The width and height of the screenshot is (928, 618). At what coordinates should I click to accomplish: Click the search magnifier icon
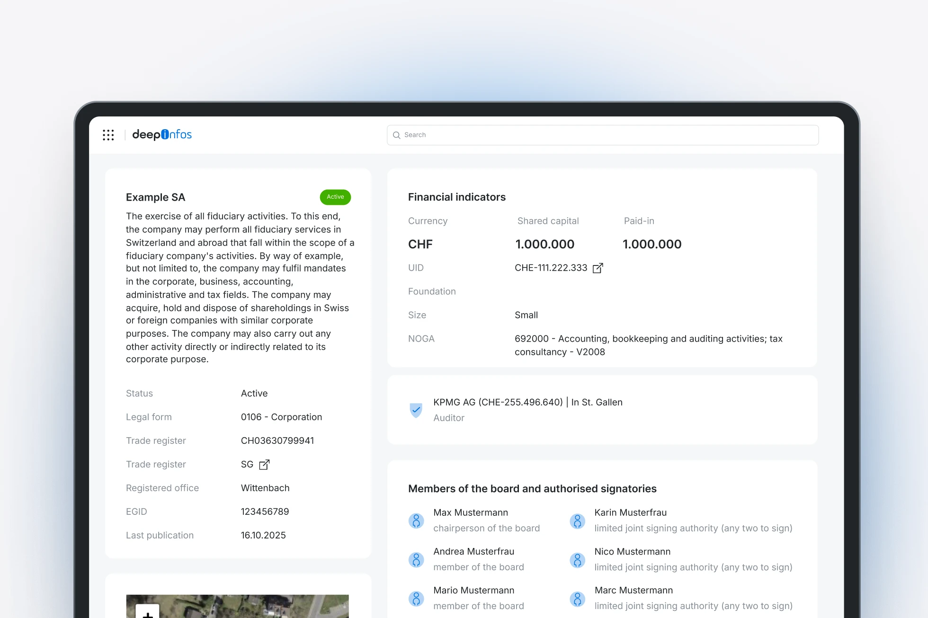pyautogui.click(x=397, y=135)
